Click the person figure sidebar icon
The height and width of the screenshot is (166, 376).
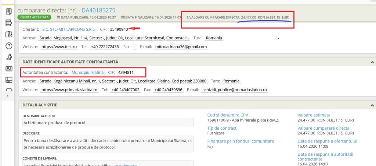pyautogui.click(x=9, y=57)
